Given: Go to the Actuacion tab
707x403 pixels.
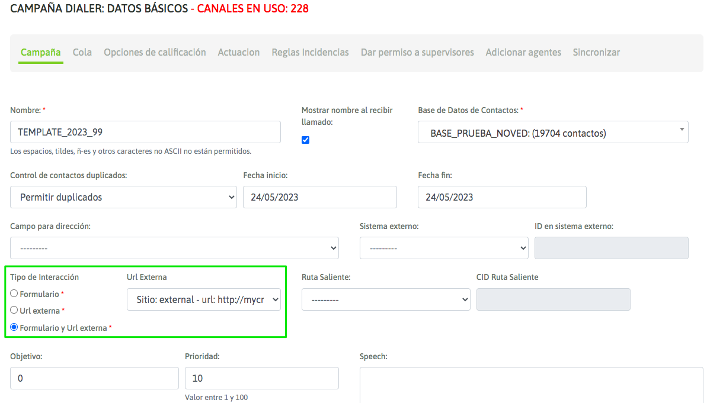Looking at the screenshot, I should (239, 52).
